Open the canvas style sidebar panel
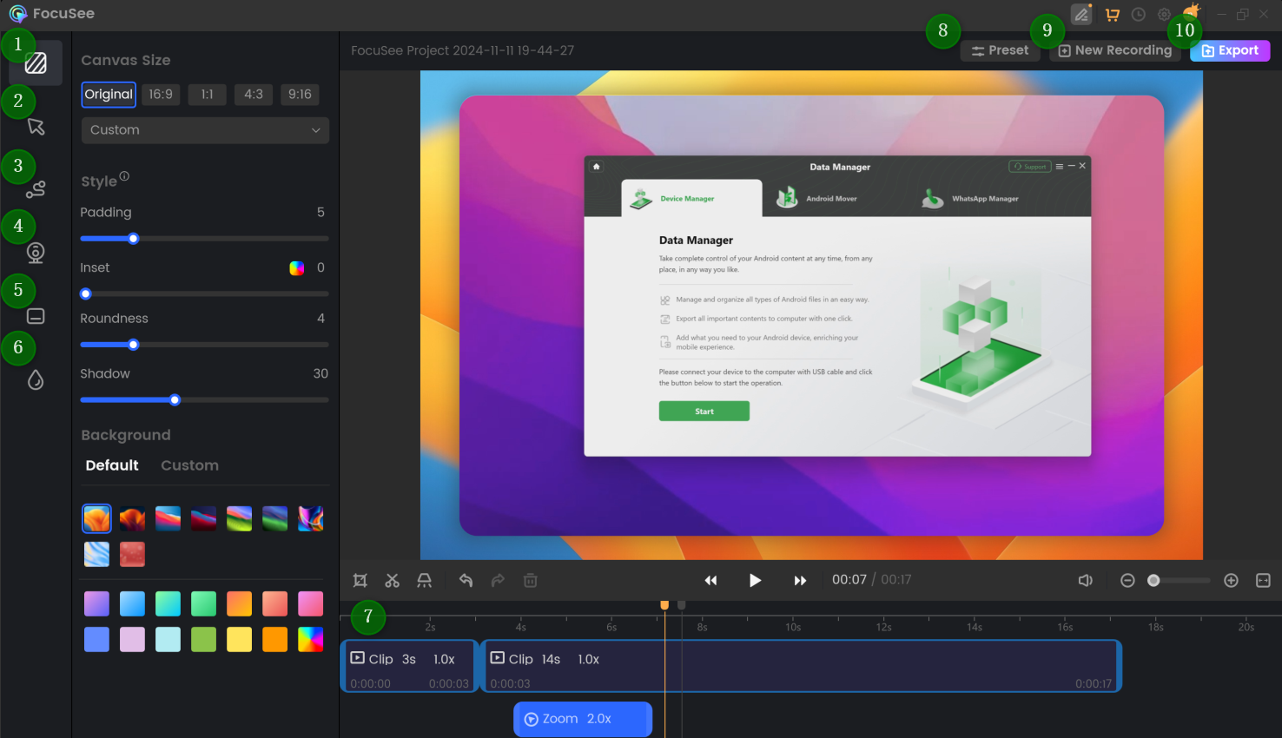 [x=36, y=63]
